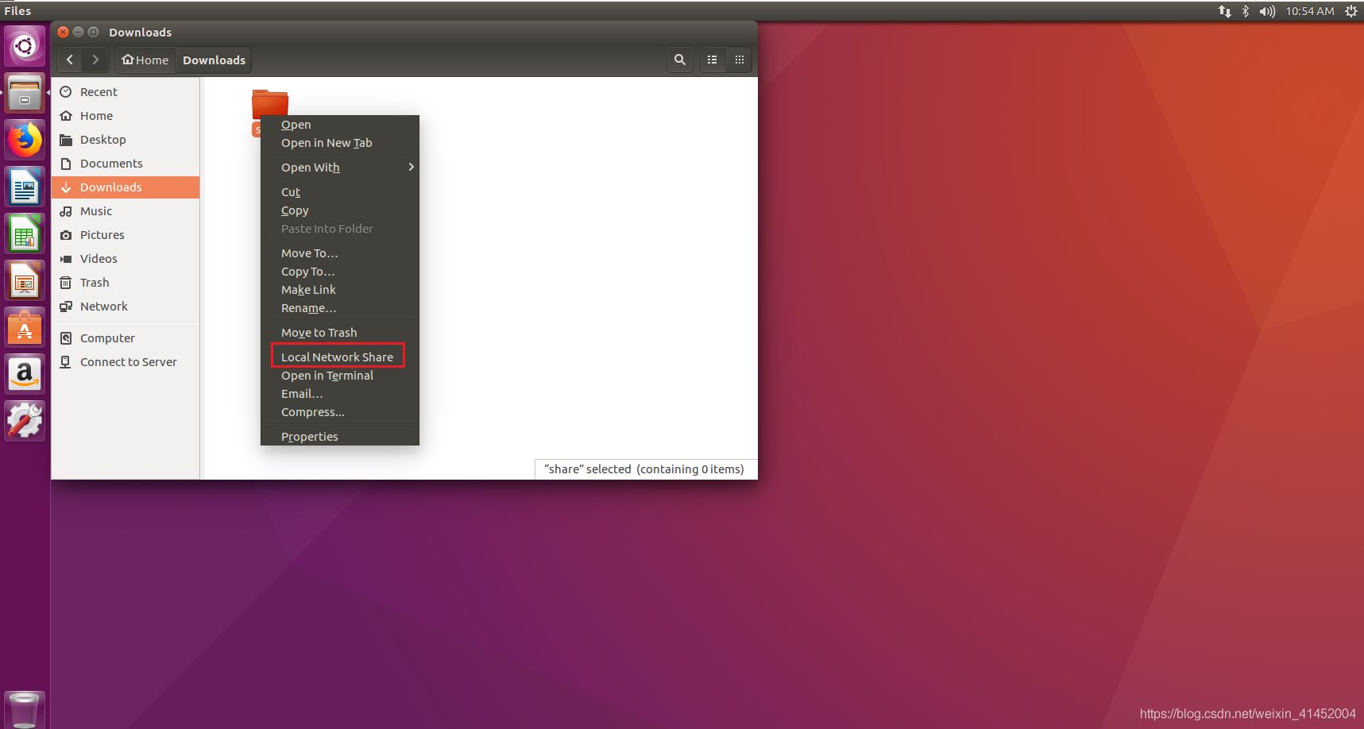This screenshot has width=1364, height=729.
Task: Switch to list view icon
Action: (x=712, y=60)
